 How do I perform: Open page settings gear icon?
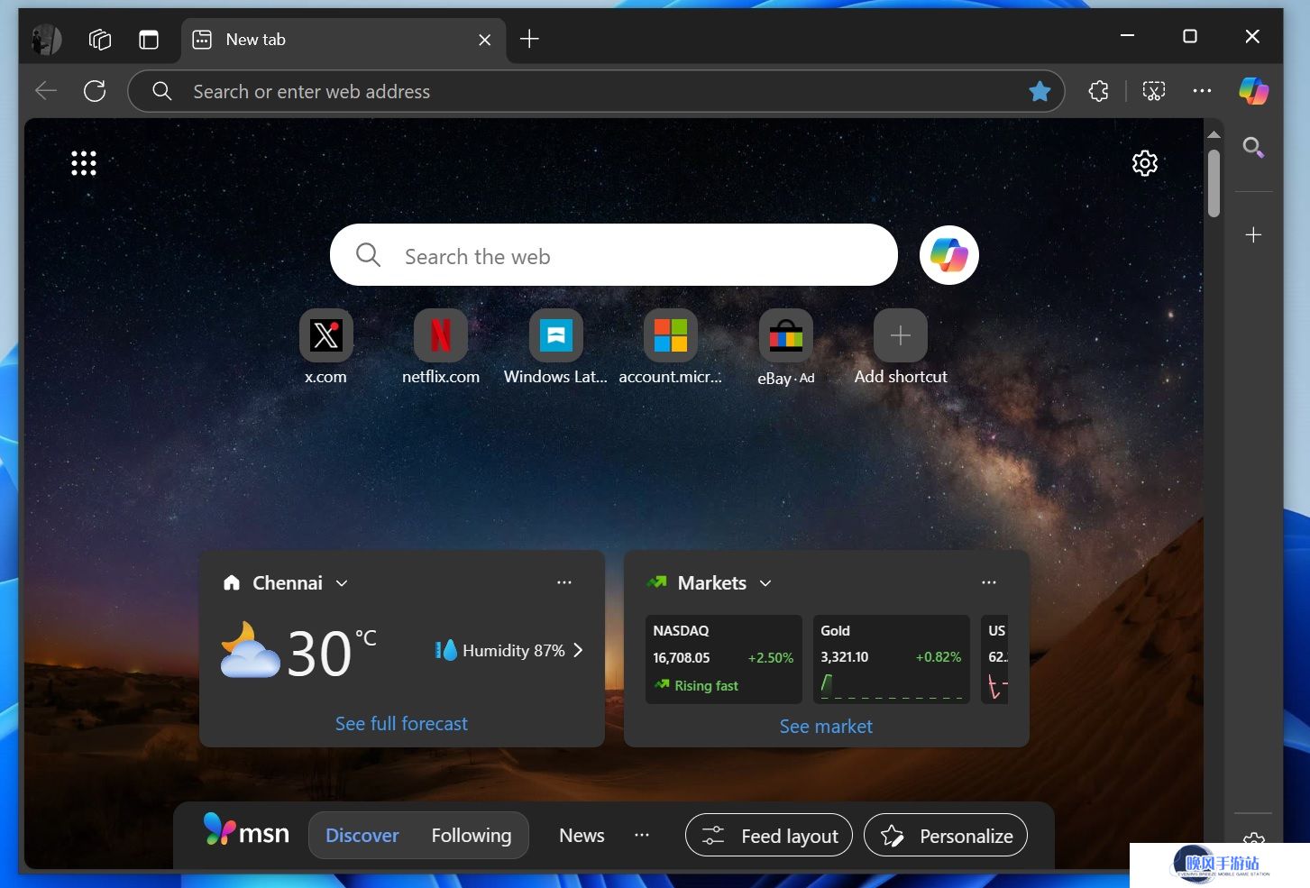1145,163
